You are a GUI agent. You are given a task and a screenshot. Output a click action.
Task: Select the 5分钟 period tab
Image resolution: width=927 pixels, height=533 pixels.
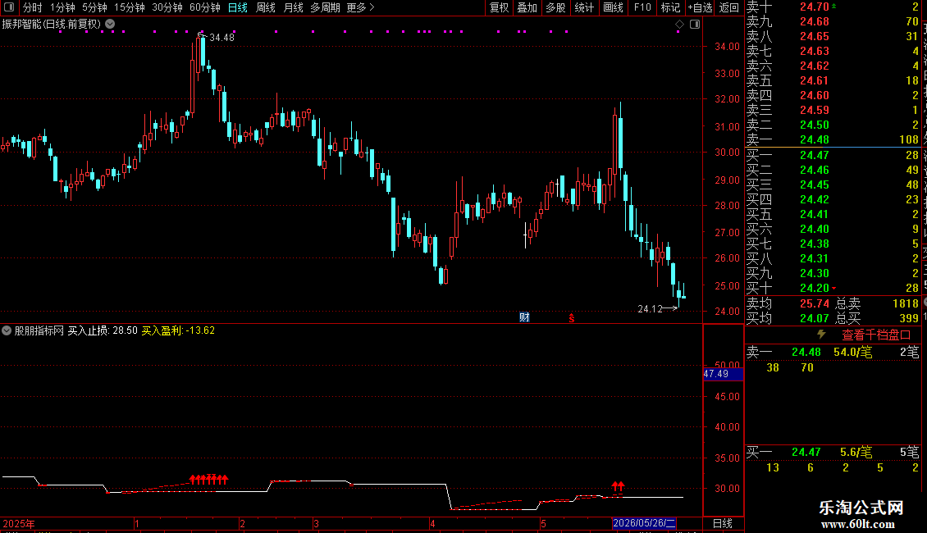[x=94, y=7]
